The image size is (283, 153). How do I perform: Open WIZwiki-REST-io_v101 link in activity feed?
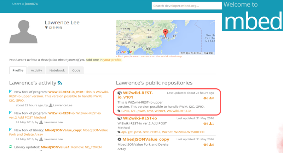click(66, 92)
